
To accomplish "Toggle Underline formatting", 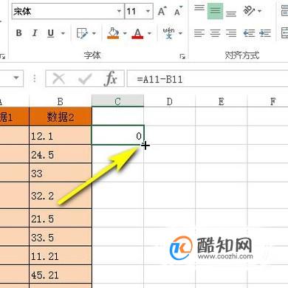I will (50, 33).
